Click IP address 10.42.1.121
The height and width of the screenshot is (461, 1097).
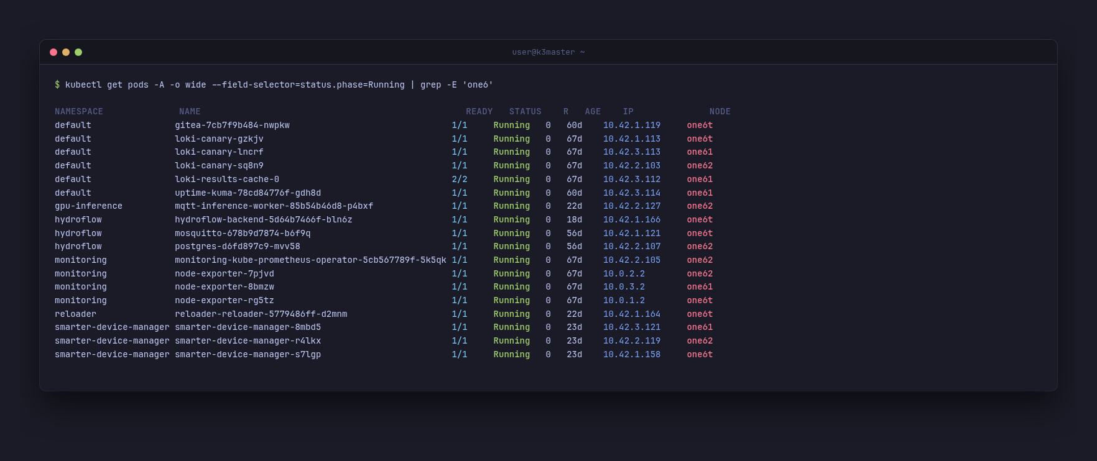(632, 234)
